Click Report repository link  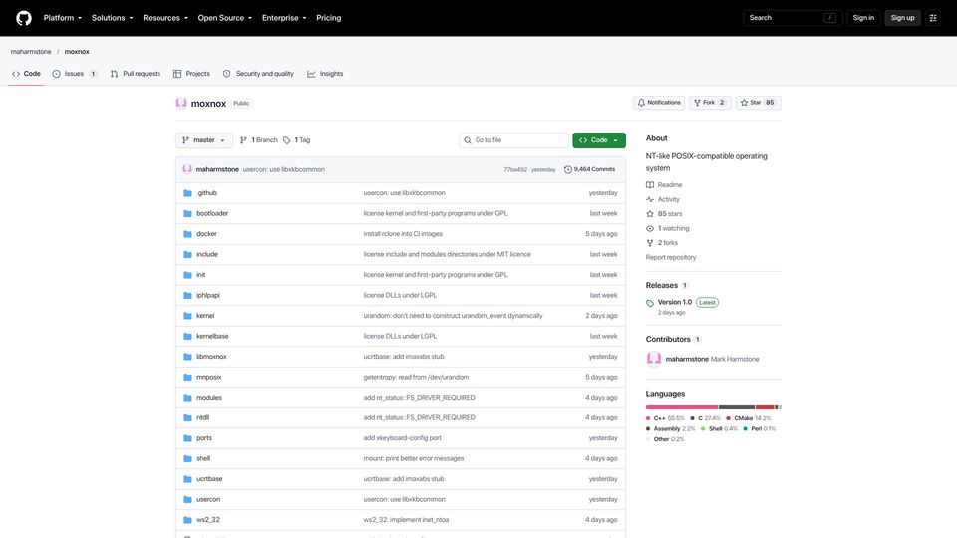[671, 257]
